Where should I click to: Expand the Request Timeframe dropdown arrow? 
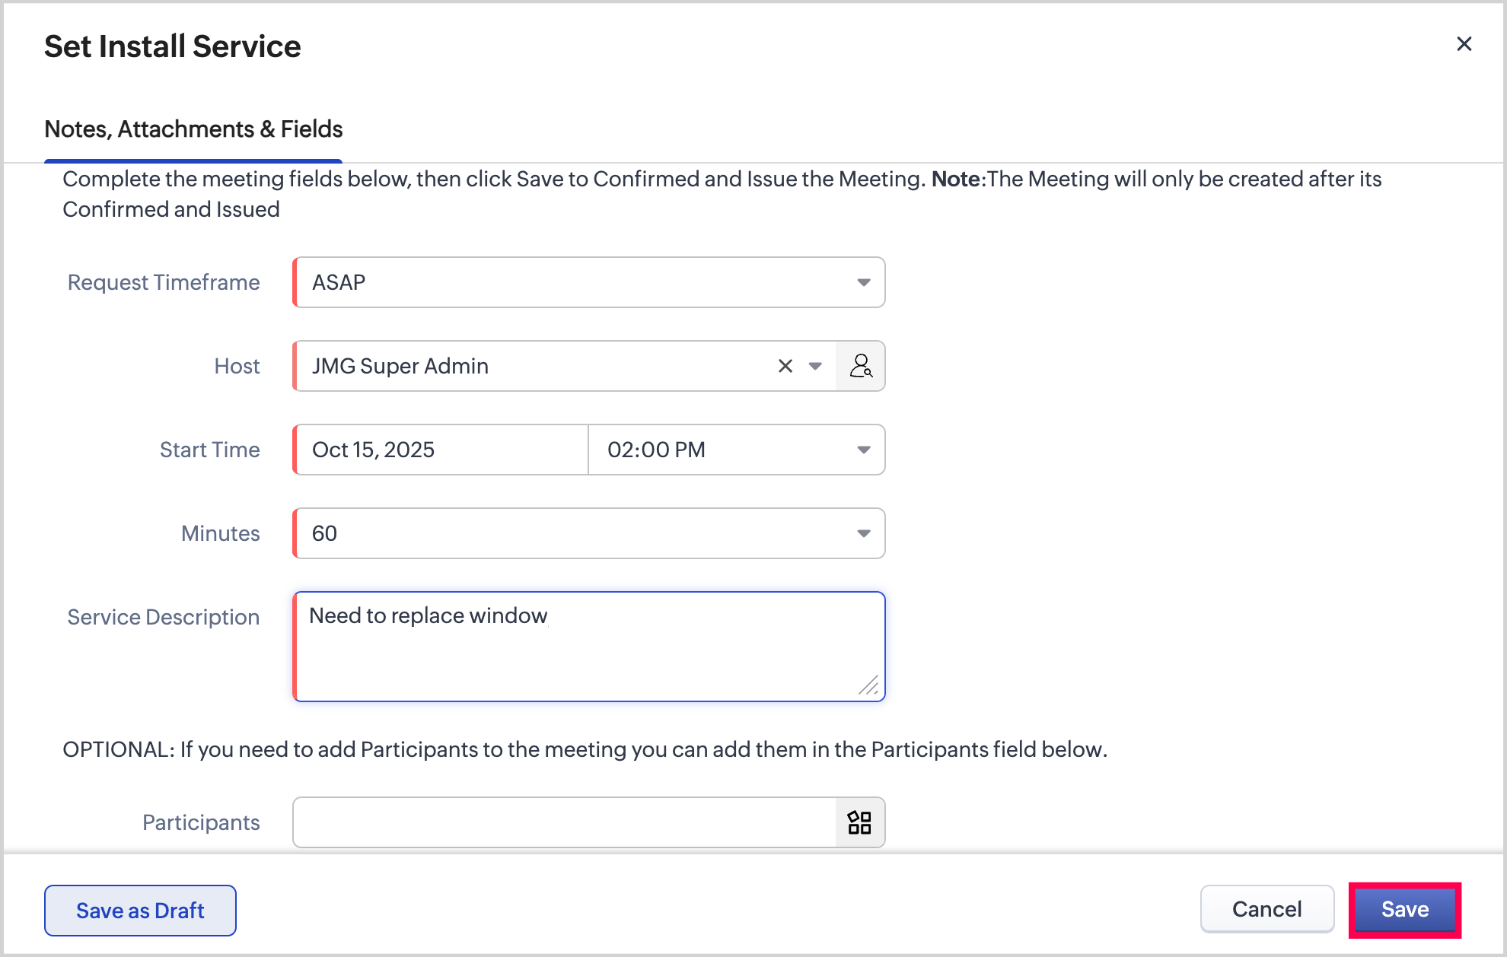[863, 282]
